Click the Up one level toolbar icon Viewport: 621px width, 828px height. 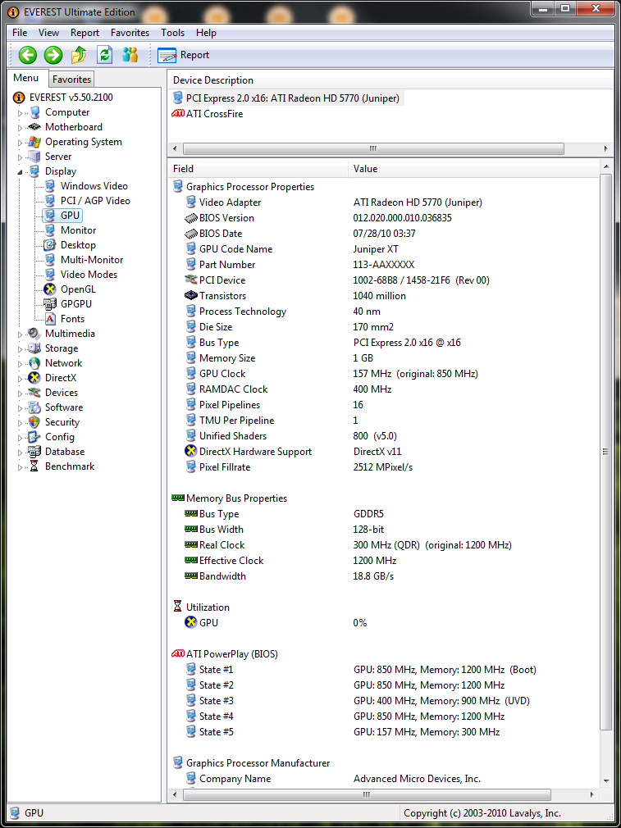click(80, 54)
